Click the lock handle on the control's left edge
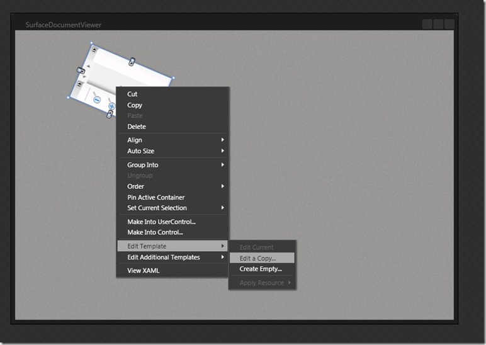This screenshot has width=486, height=345. point(80,70)
